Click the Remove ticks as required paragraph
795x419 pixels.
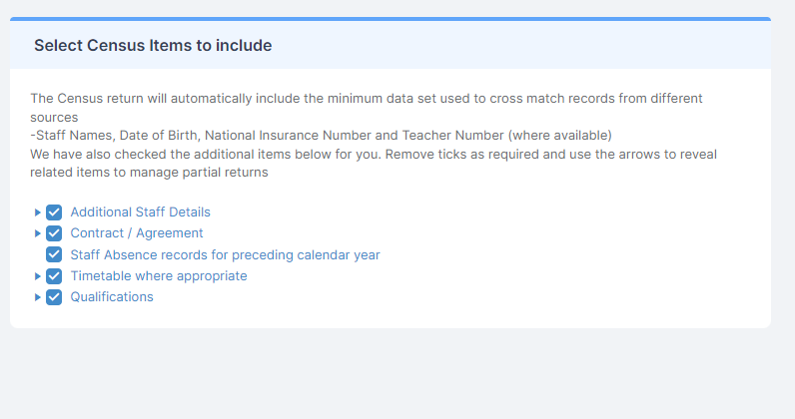[374, 164]
